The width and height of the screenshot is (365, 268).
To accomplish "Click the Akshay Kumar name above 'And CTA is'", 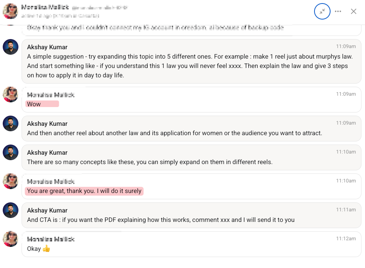I will 47,211.
